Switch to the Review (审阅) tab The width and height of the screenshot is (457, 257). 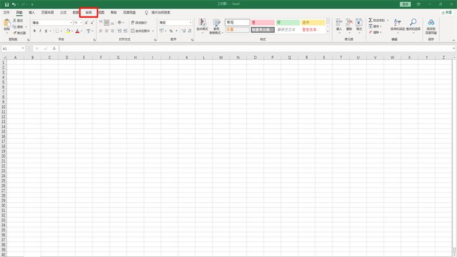(89, 12)
